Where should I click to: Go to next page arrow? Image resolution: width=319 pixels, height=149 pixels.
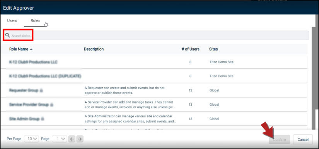(80, 139)
